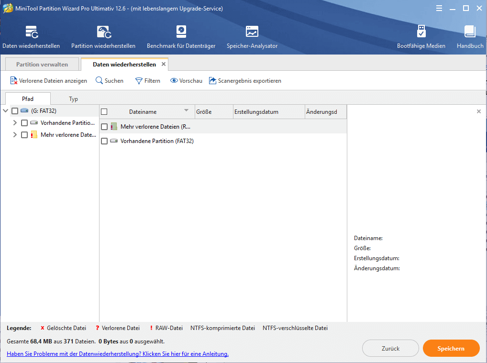487x363 pixels.
Task: Check Vorhandene Partition (FAT32) list checkbox
Action: [x=104, y=141]
